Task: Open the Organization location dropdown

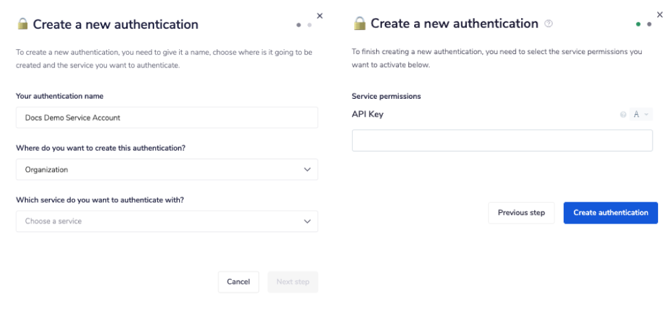Action: pos(166,170)
